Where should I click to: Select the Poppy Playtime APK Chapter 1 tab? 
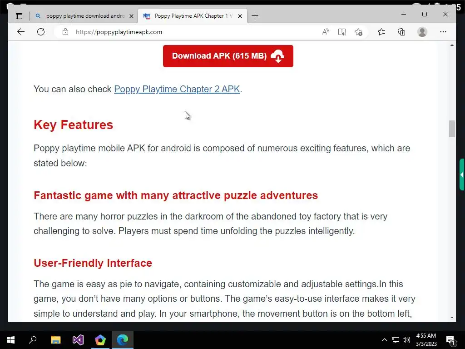pos(193,16)
